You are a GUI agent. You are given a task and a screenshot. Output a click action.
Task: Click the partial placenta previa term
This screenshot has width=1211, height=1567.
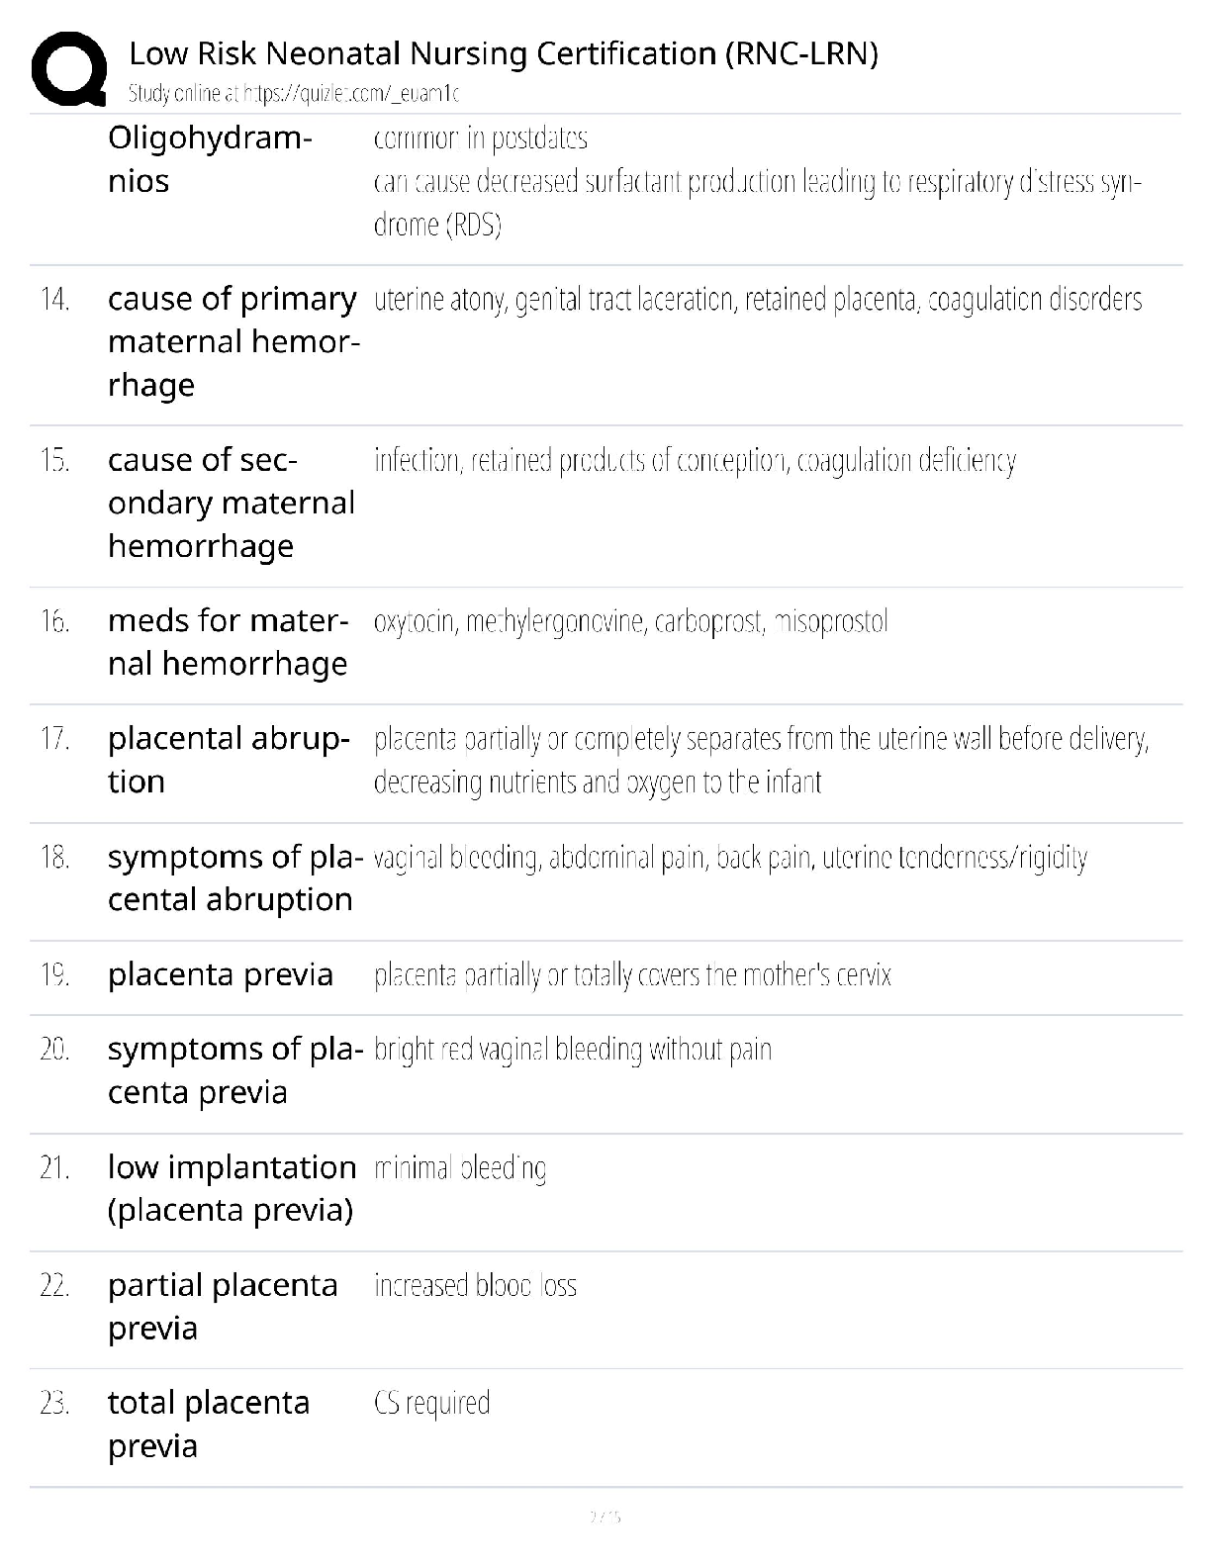(x=223, y=1306)
